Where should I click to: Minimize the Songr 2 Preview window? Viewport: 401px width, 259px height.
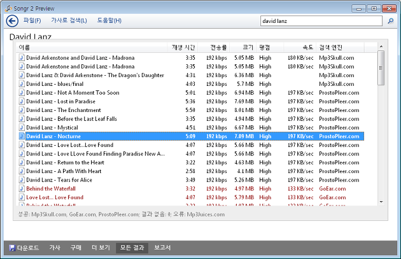point(358,9)
